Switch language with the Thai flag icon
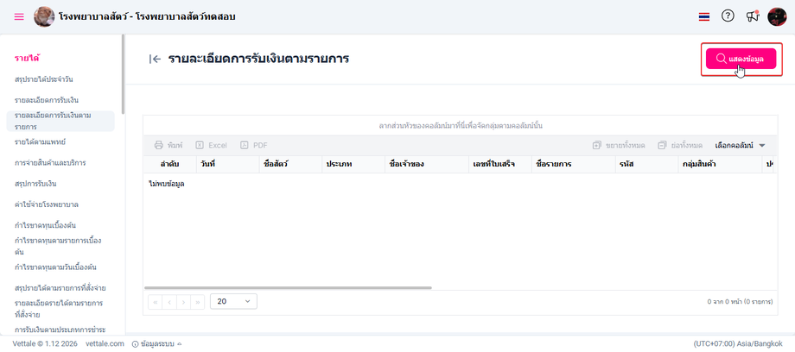 point(703,16)
